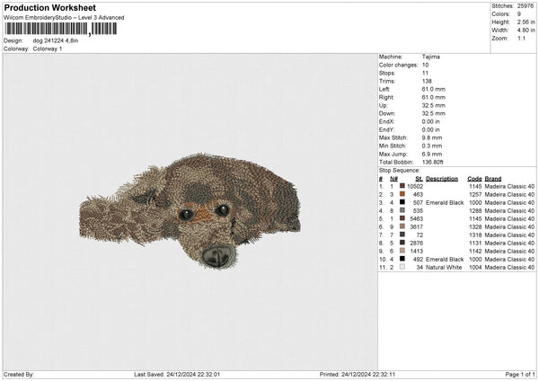
Task: Click the St. column header
Action: point(418,178)
